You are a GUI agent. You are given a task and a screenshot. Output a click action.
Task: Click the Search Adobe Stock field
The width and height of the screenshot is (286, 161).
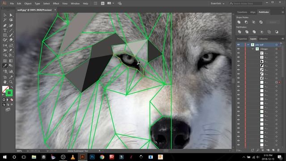[246, 4]
